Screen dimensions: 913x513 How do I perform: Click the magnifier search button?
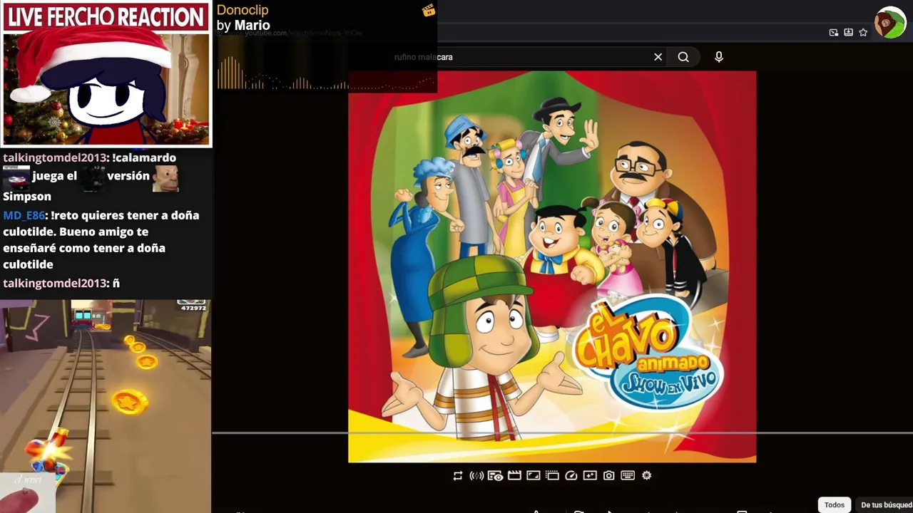[x=683, y=57]
